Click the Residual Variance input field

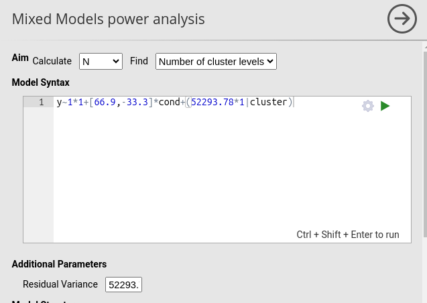(123, 285)
